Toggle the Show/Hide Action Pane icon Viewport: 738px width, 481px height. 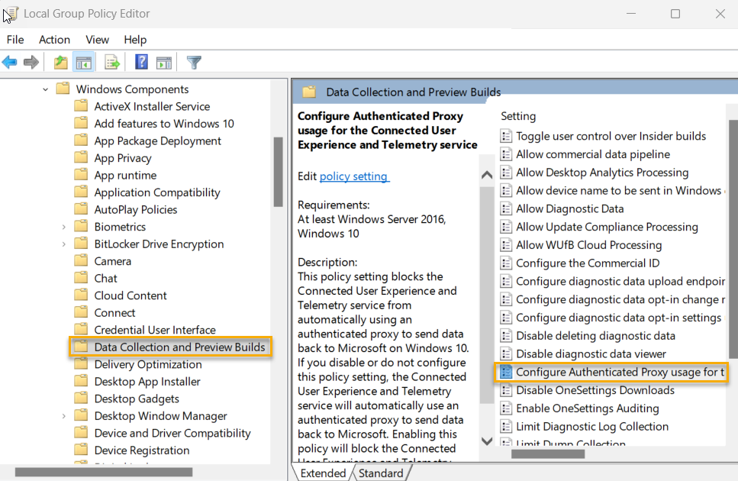163,62
